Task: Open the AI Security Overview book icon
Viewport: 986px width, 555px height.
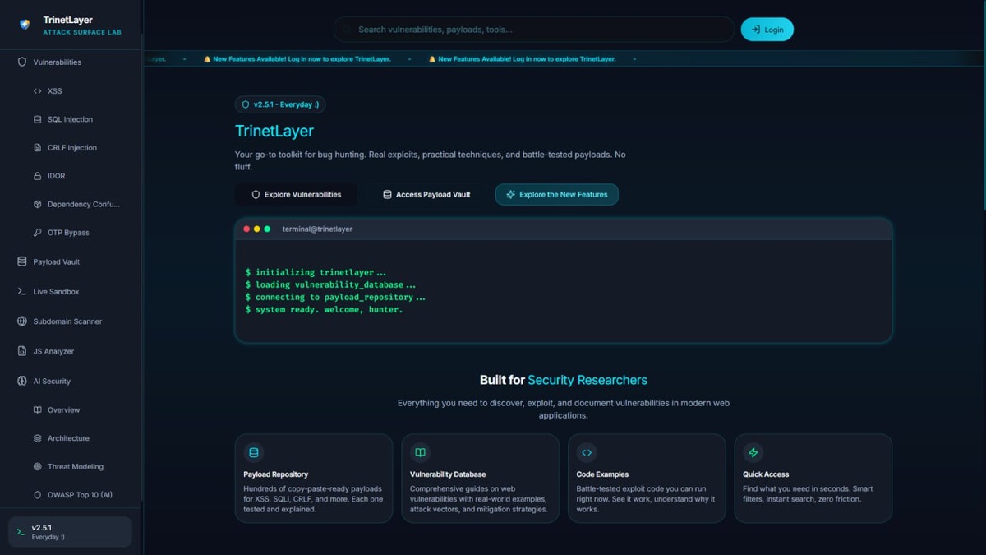Action: coord(37,409)
